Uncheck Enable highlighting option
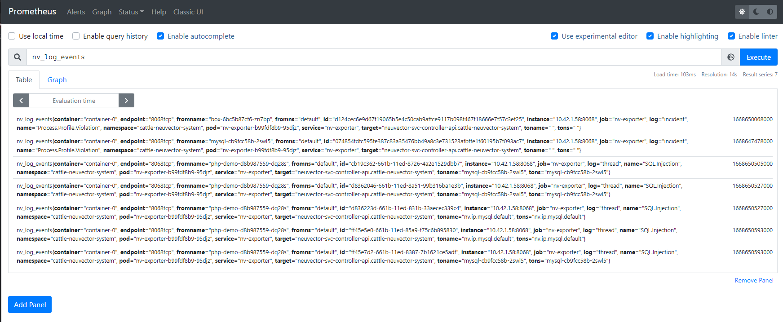Image resolution: width=783 pixels, height=322 pixels. pos(650,36)
